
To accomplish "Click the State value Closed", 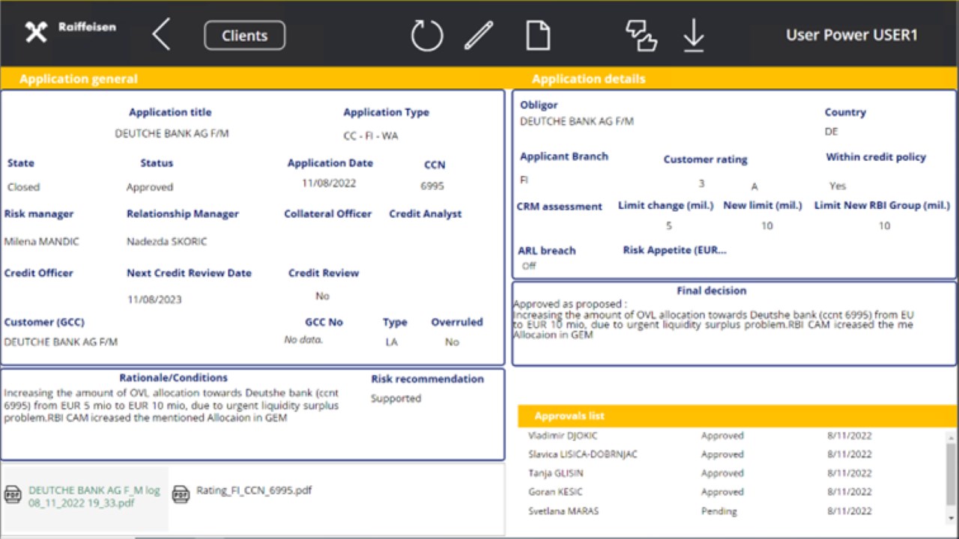I will click(23, 187).
